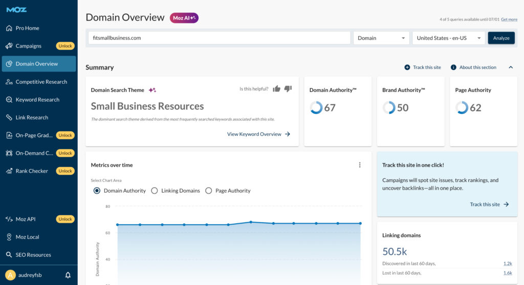Click the Track this site link in the blue card

(x=489, y=204)
